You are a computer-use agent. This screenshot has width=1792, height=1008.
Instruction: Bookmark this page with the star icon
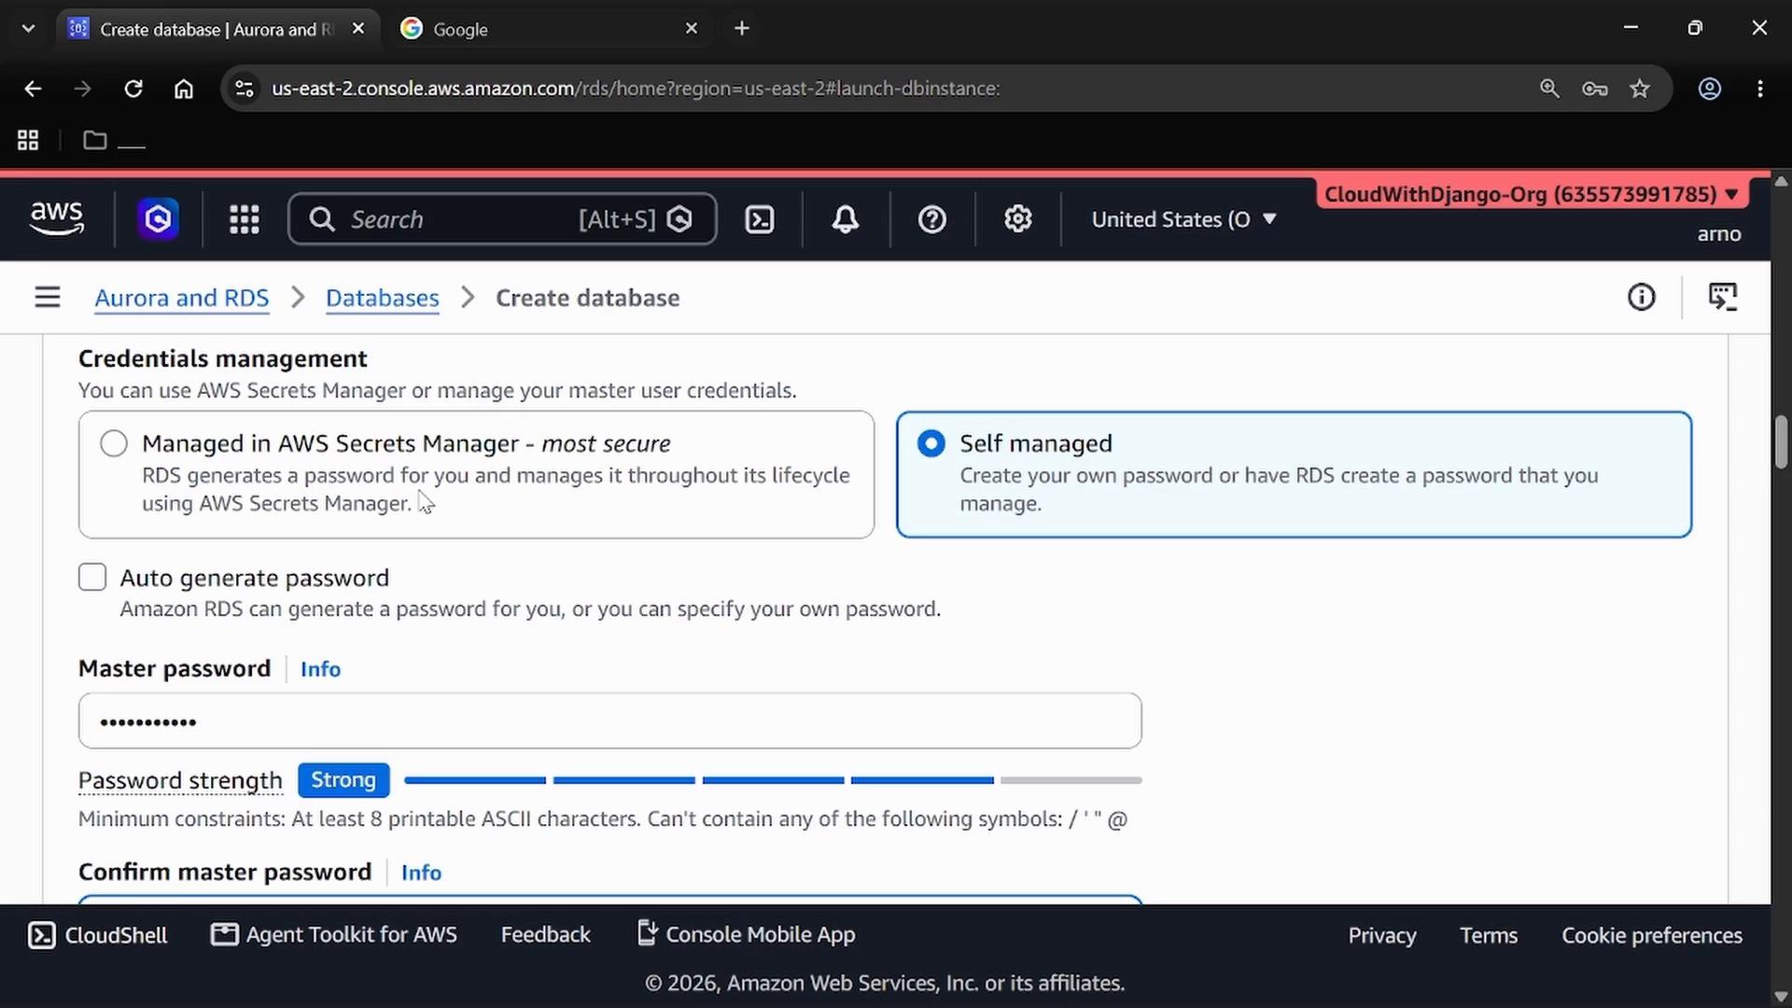pyautogui.click(x=1640, y=89)
